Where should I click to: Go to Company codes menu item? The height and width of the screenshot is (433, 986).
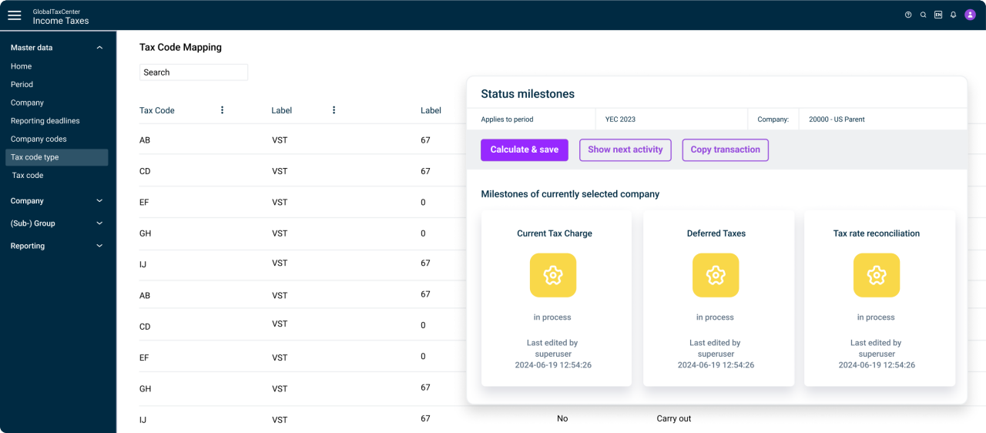(39, 139)
